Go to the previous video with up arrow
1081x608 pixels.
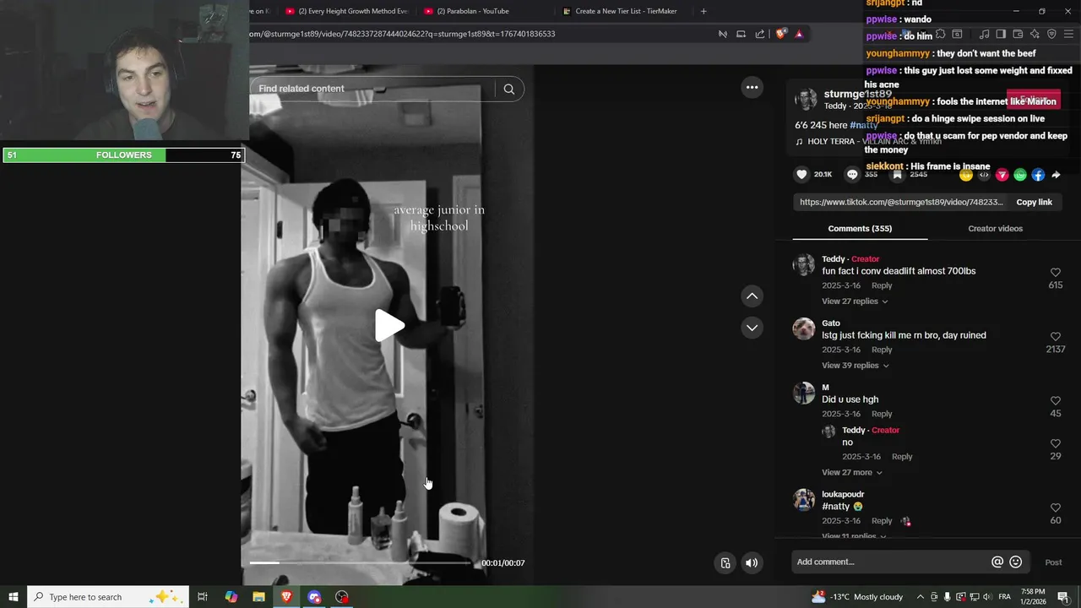752,296
